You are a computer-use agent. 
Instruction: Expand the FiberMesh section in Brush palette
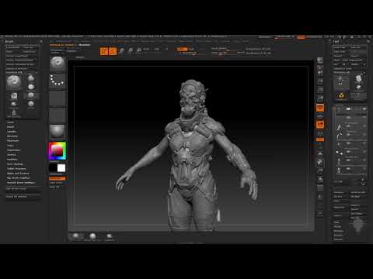pyautogui.click(x=12, y=141)
